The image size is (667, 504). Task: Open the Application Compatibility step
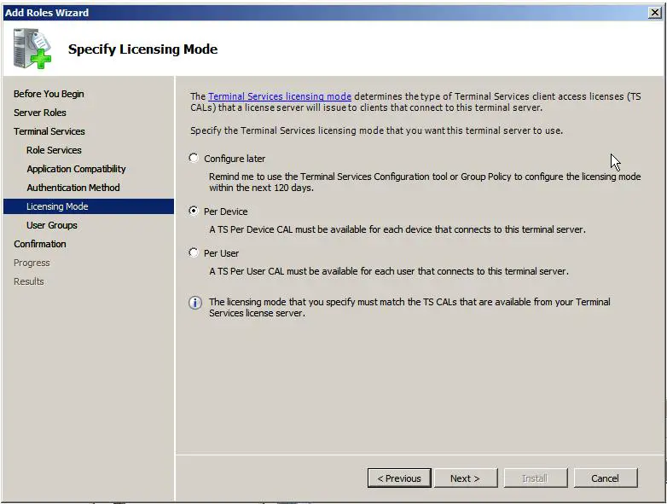(76, 169)
